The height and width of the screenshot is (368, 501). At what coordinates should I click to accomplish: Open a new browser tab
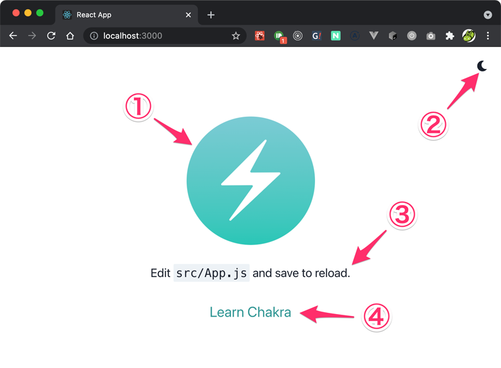(211, 14)
